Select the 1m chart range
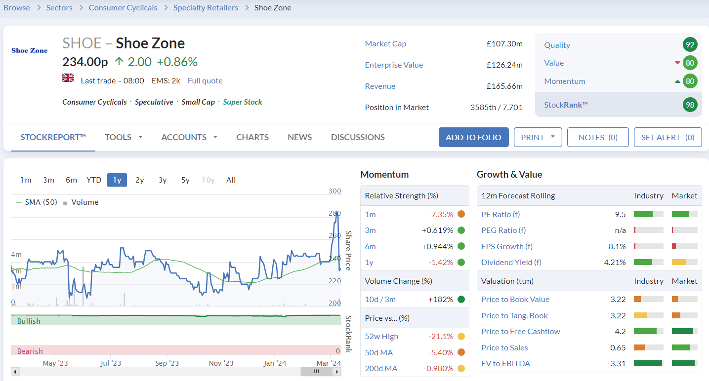The height and width of the screenshot is (381, 709). click(x=26, y=180)
